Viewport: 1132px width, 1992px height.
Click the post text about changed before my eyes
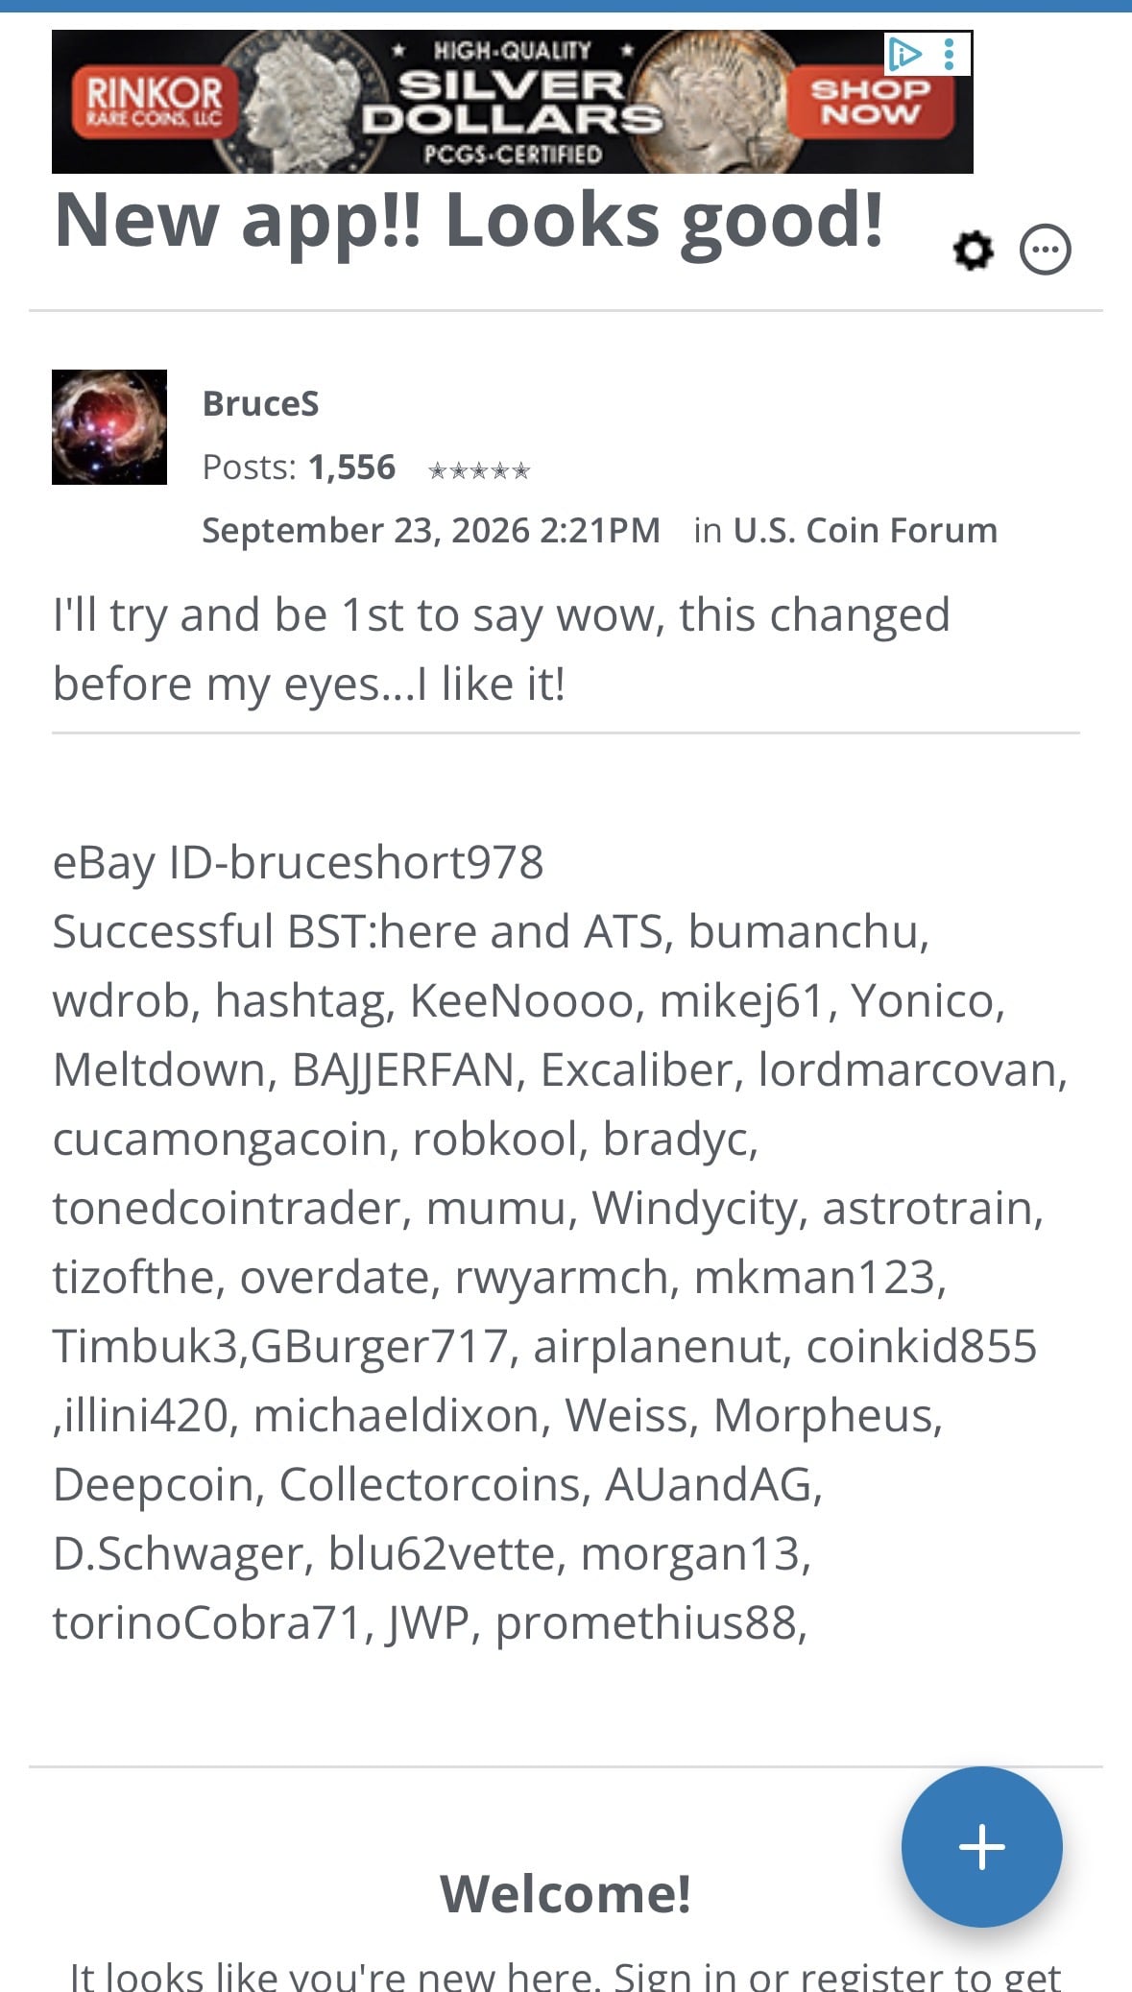point(501,649)
